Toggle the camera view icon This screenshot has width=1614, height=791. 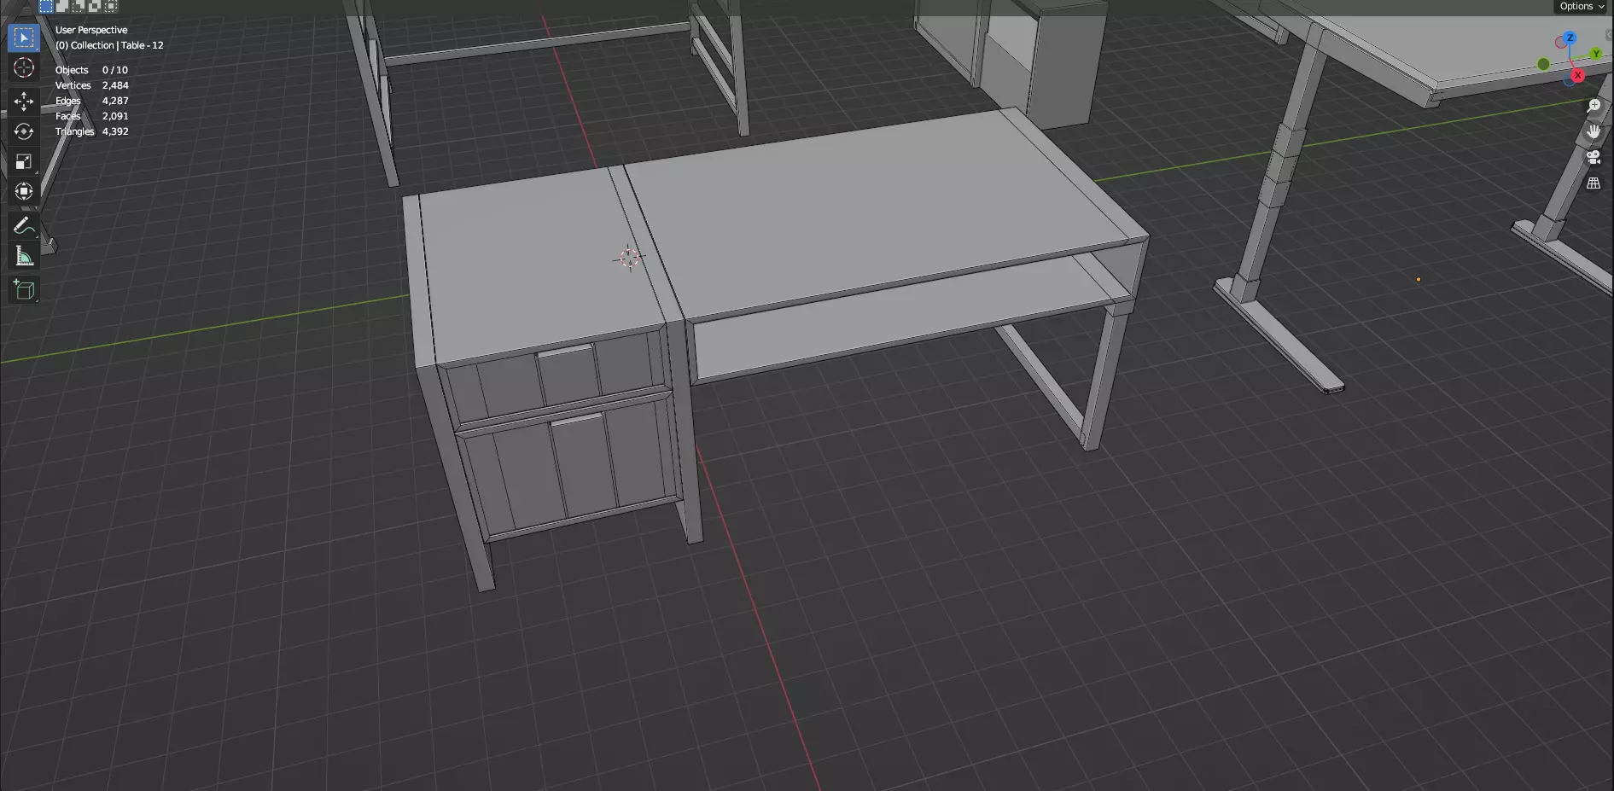[x=1594, y=157]
